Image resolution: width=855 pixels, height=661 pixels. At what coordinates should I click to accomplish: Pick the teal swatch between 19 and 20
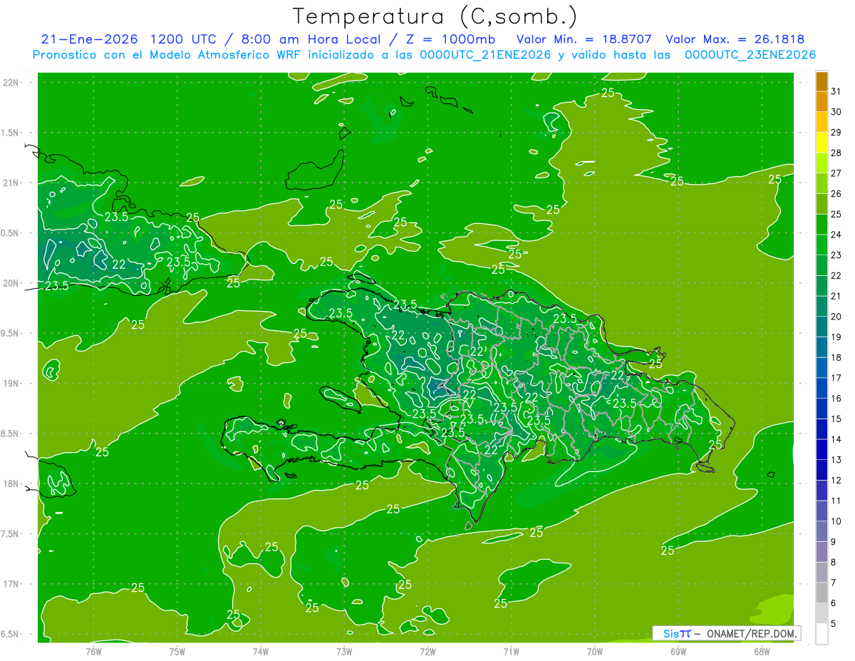pos(822,327)
